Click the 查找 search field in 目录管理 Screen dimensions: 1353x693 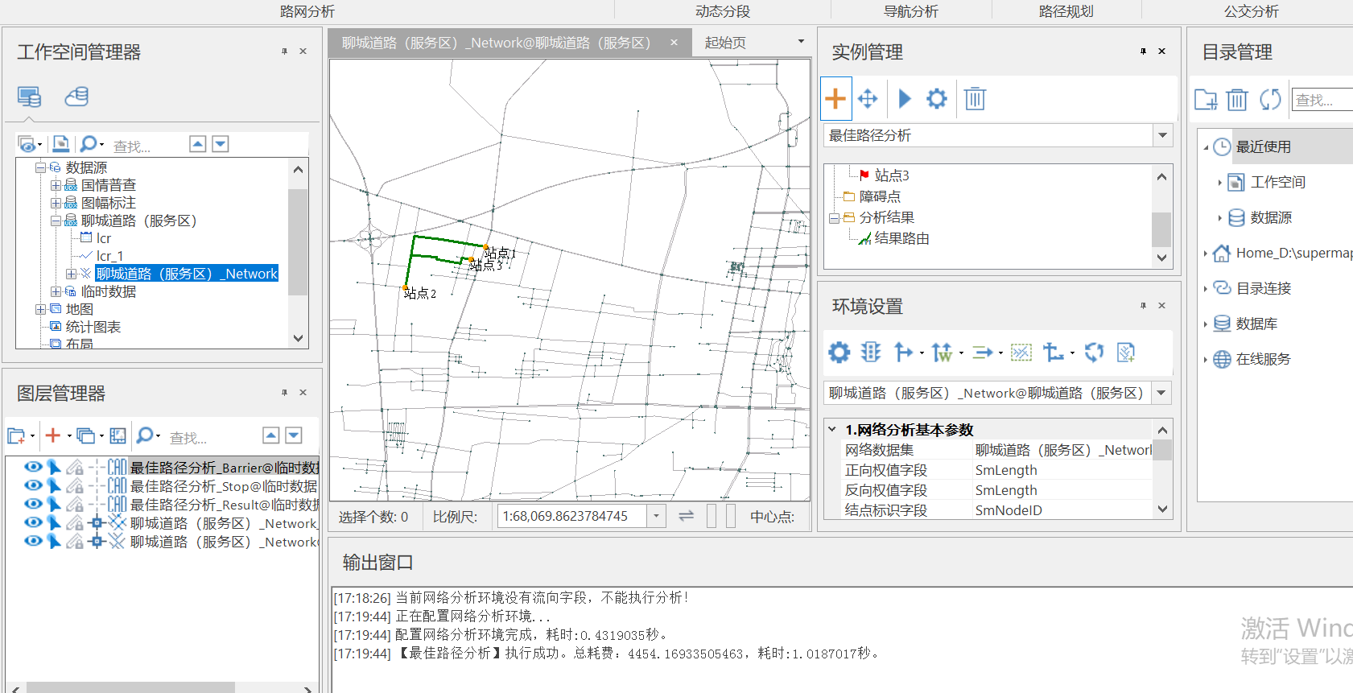coord(1322,100)
